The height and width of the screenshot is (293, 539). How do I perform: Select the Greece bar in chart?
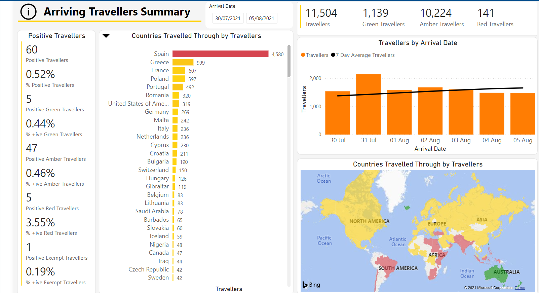pos(183,63)
